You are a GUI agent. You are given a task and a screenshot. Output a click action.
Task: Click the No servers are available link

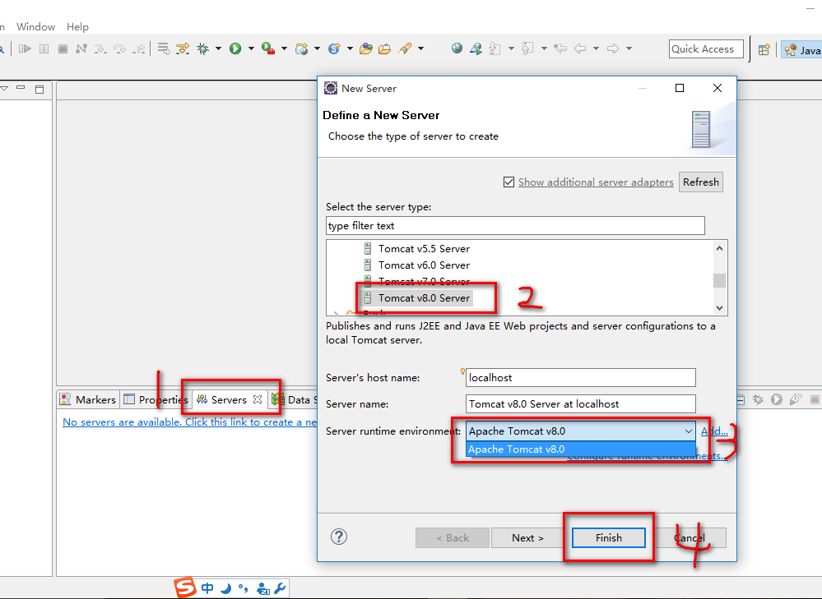(190, 422)
